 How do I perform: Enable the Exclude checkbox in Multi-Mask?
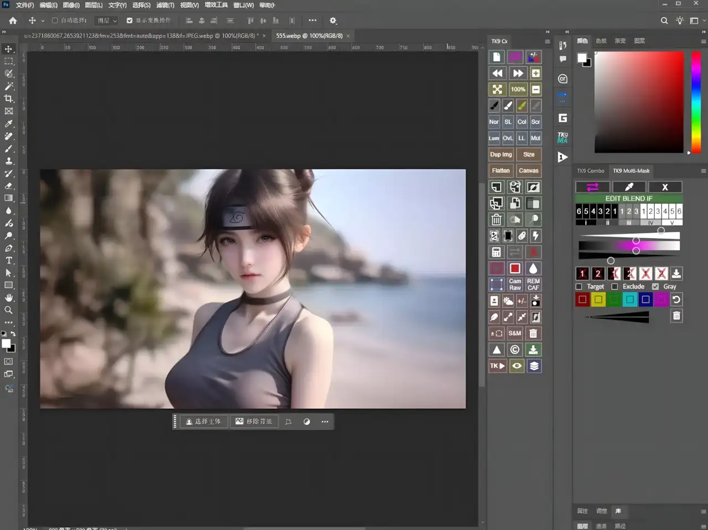[x=615, y=287]
